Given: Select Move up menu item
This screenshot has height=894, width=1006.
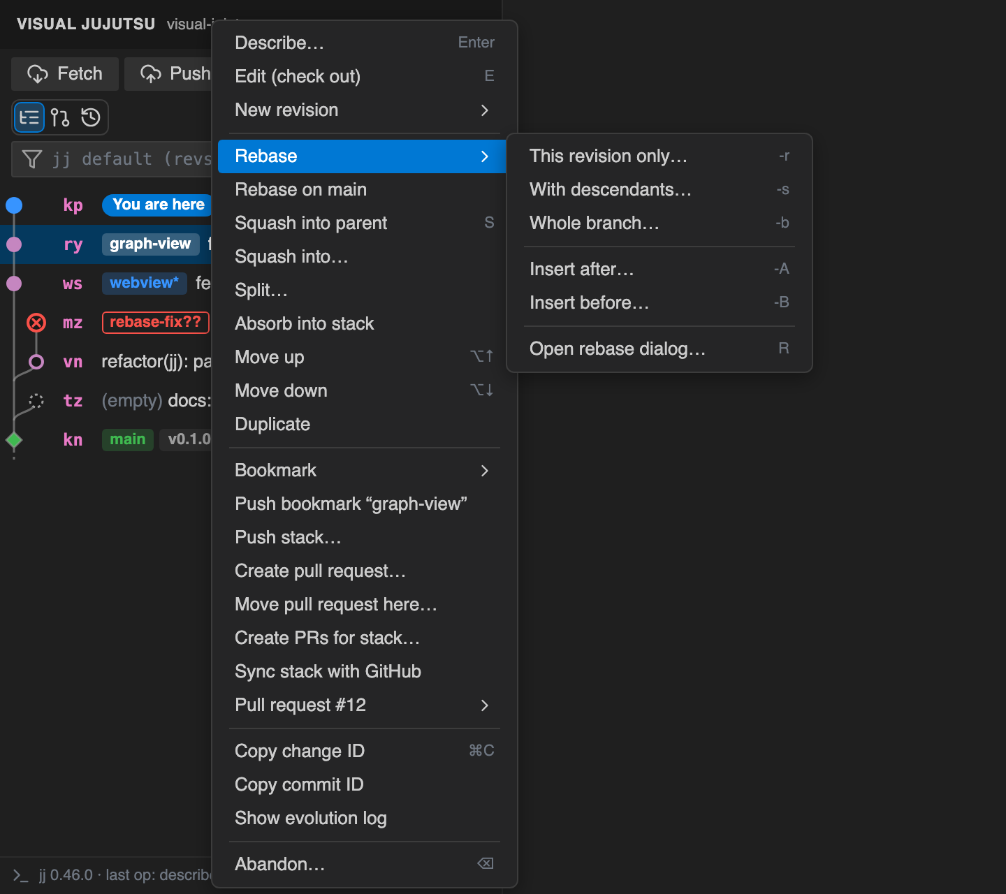Looking at the screenshot, I should click(x=363, y=358).
